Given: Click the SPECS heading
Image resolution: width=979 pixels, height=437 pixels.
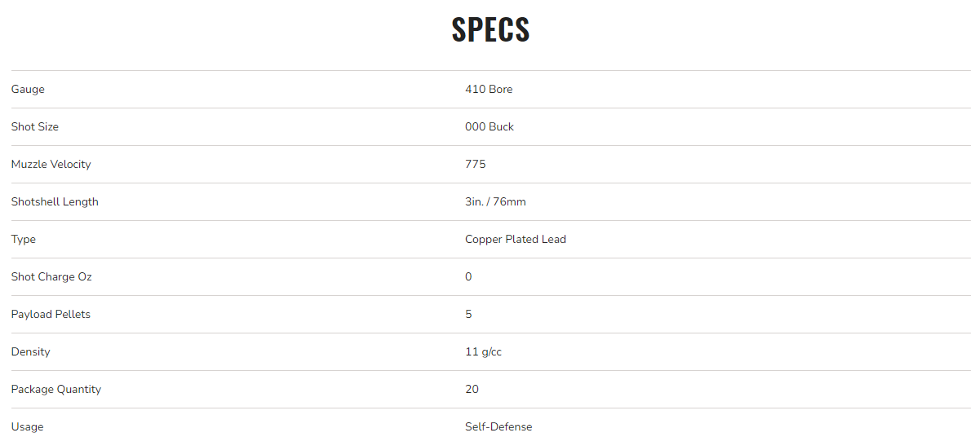Looking at the screenshot, I should pos(490,29).
